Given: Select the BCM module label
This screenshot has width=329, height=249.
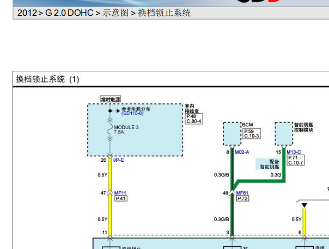Looking at the screenshot, I should pos(248,125).
